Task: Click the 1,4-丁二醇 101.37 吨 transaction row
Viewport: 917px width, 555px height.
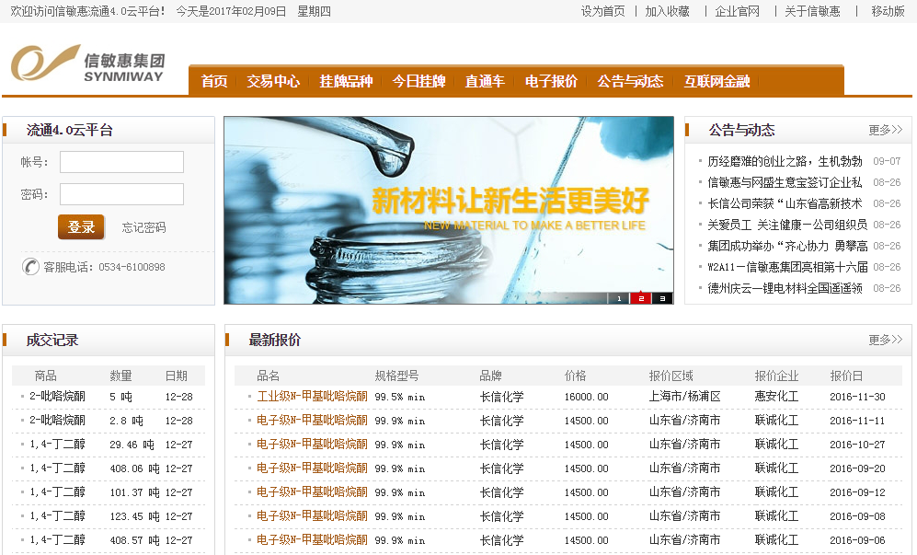Action: 109,492
